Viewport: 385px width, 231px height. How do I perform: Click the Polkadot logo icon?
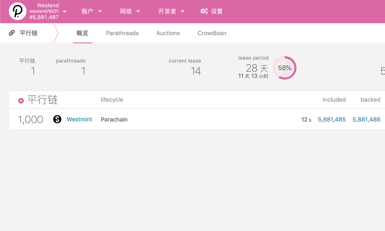[x=18, y=11]
